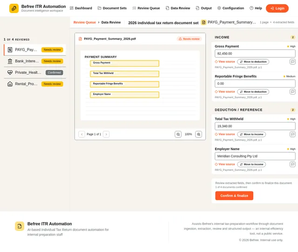
Task: Open Review Queue in top navigation
Action: (x=146, y=8)
